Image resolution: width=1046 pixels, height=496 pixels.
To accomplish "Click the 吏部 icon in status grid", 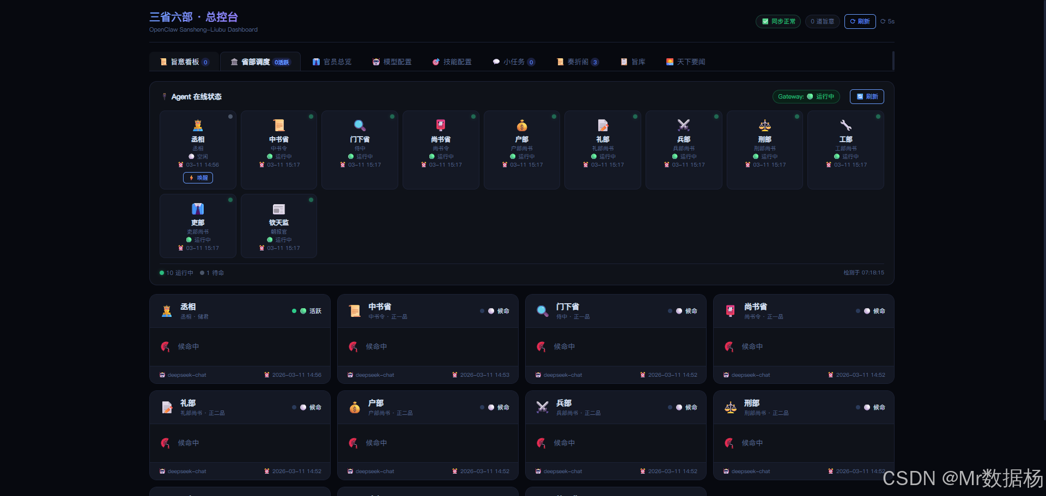I will (x=198, y=209).
